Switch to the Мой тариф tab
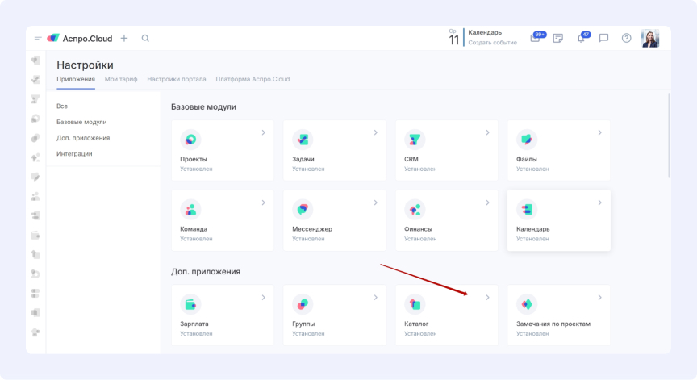The height and width of the screenshot is (380, 697). 121,79
